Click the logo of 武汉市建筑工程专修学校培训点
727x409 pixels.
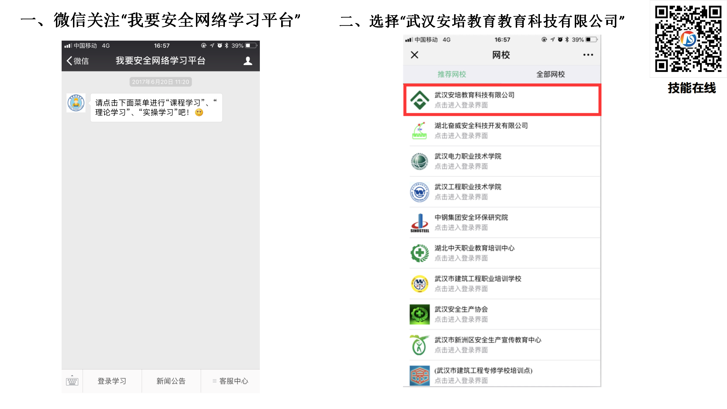pos(419,375)
